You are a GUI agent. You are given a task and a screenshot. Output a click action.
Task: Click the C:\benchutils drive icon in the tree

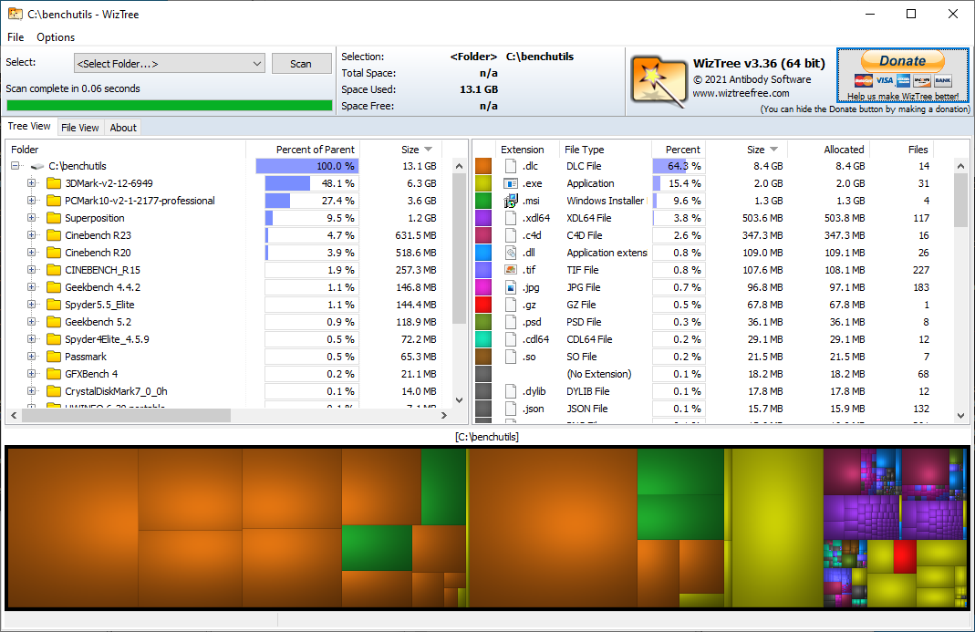37,167
